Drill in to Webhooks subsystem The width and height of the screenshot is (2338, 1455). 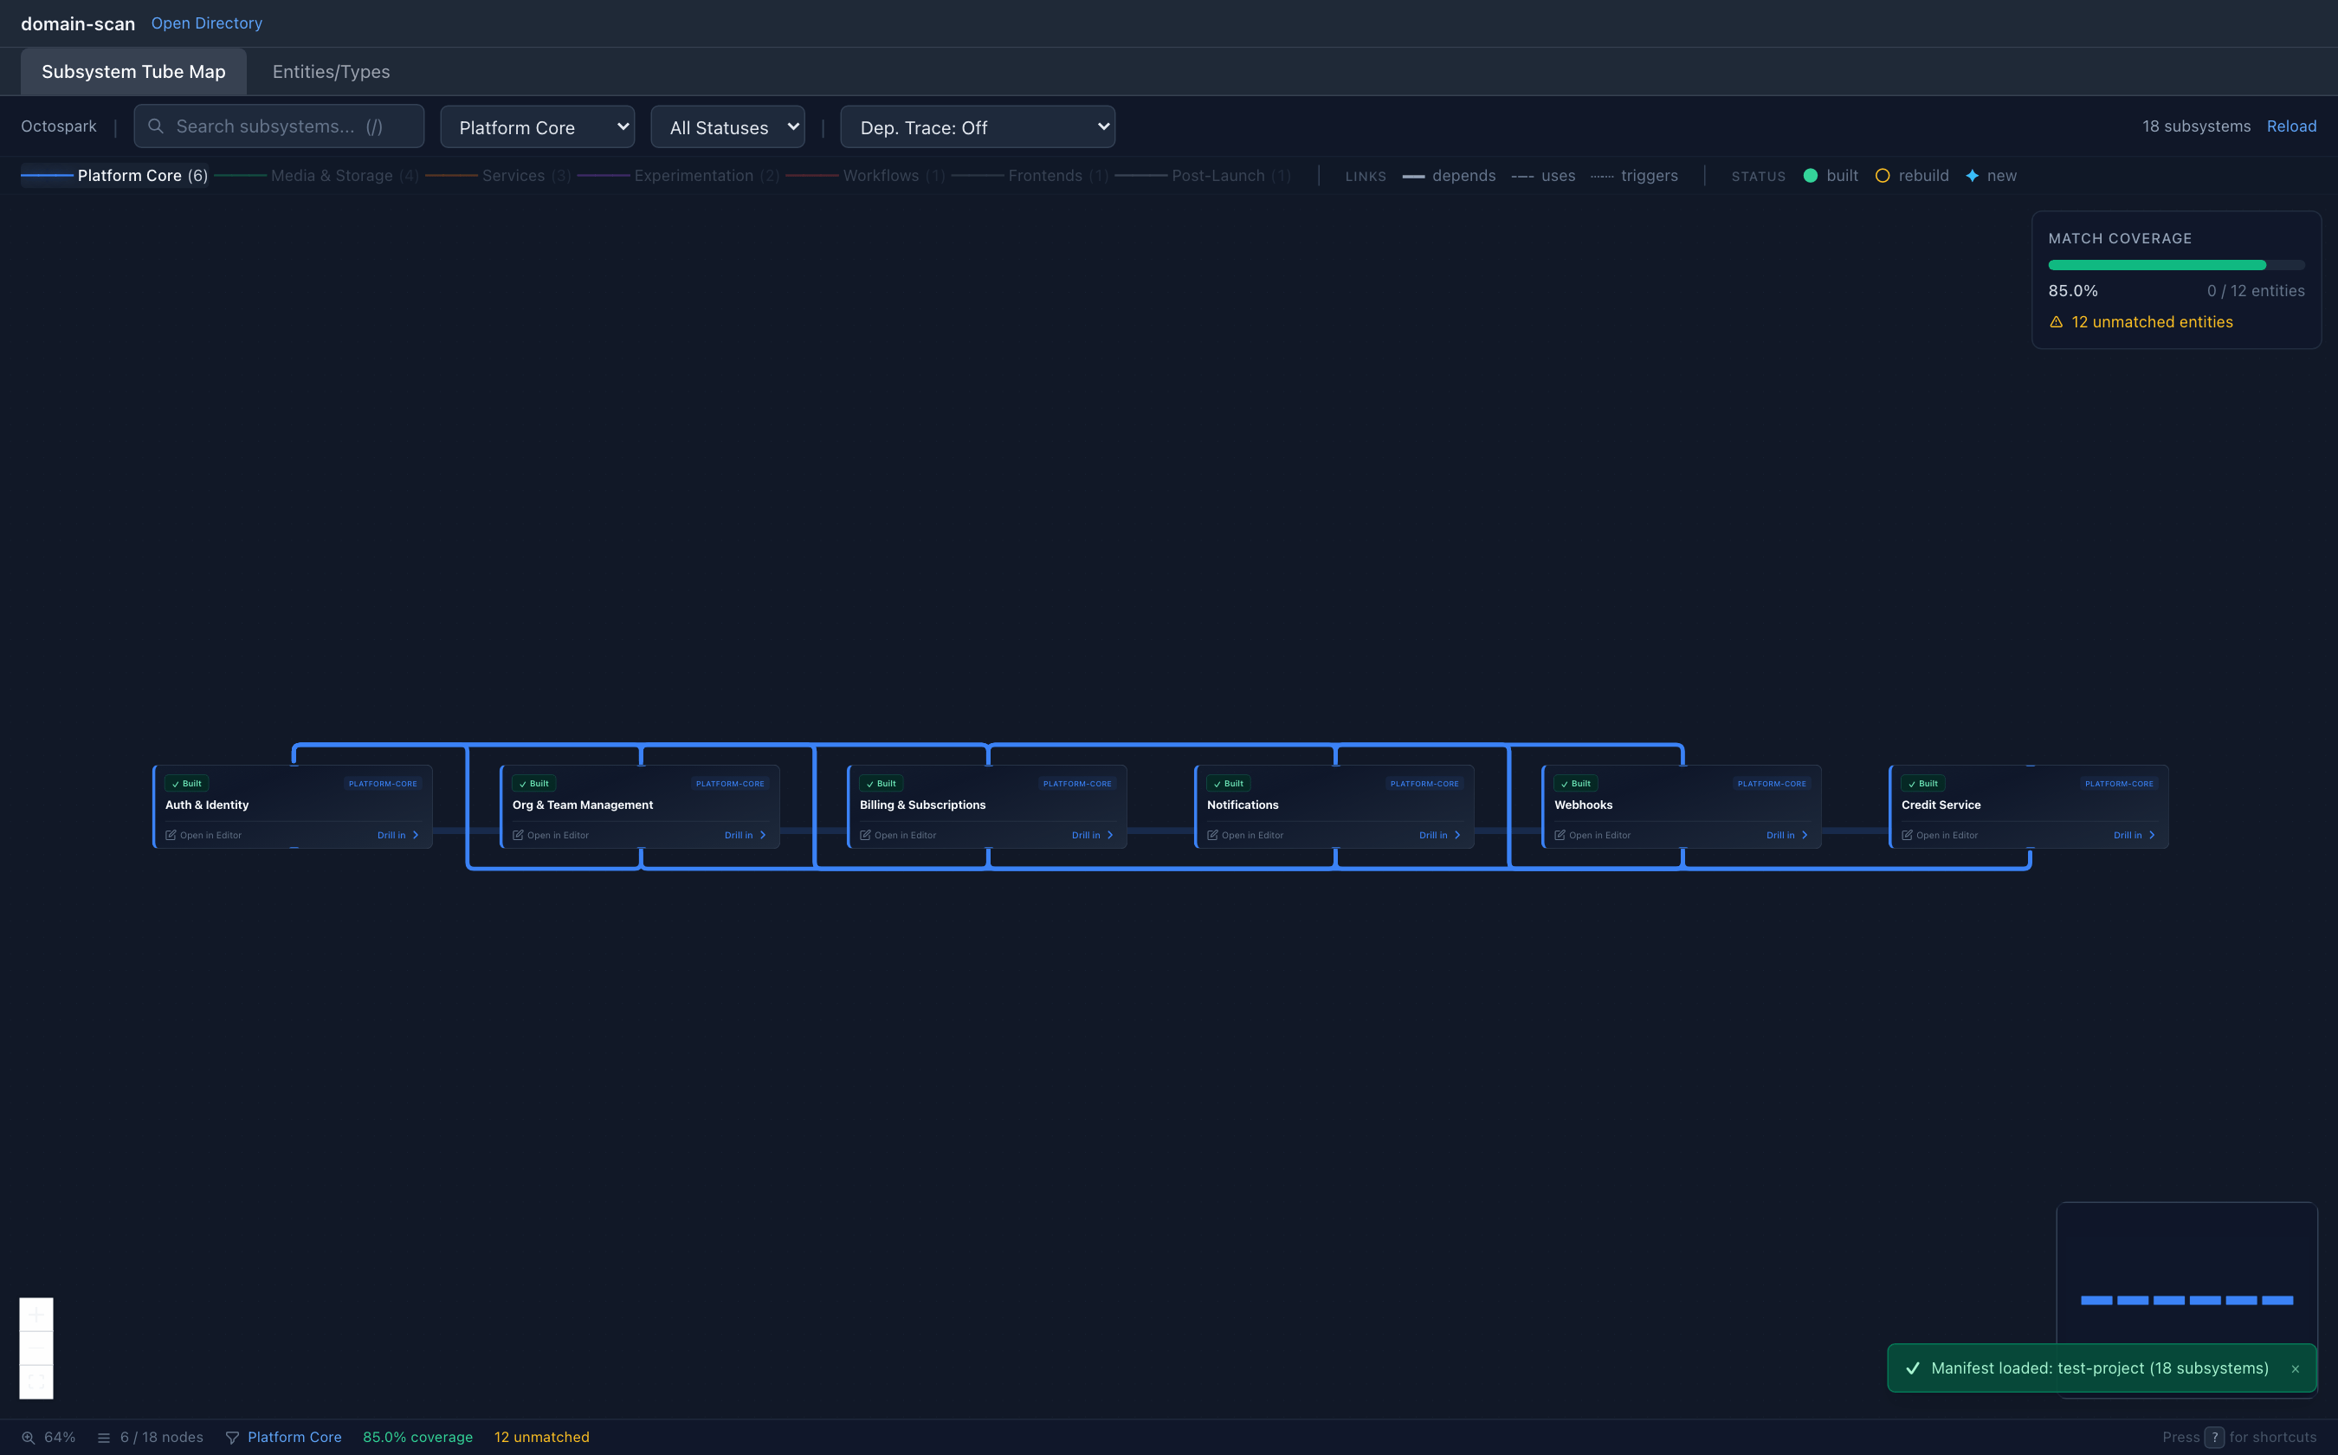tap(1787, 835)
